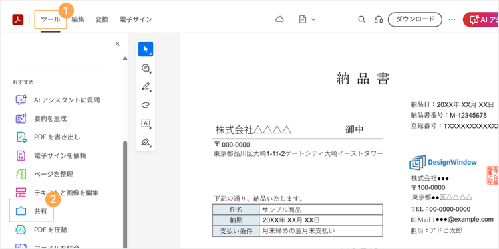Image resolution: width=499 pixels, height=249 pixels.
Task: Click the 納品書 document title
Action: click(x=363, y=78)
